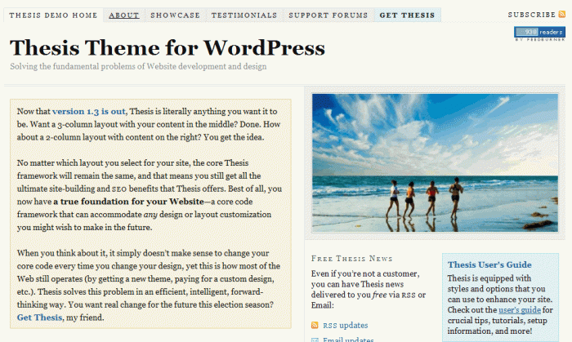Click the Email updates link

pos(348,340)
